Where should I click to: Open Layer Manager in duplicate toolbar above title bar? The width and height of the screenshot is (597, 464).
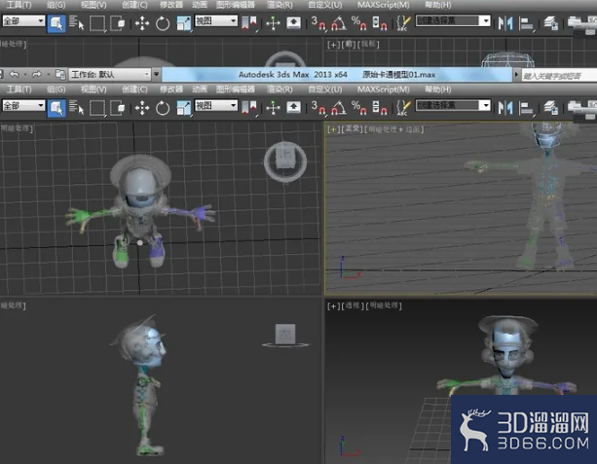pyautogui.click(x=550, y=23)
